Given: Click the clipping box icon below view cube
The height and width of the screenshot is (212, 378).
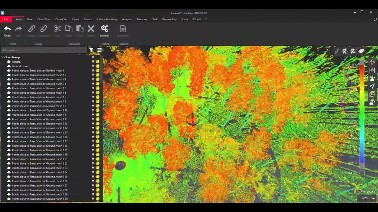Looking at the screenshot, I should pyautogui.click(x=372, y=102).
